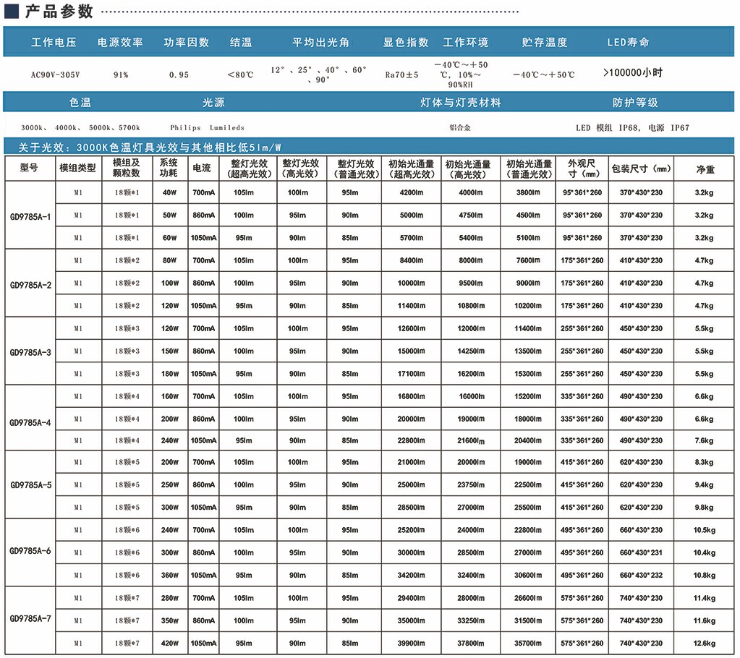Click the 150W power cell
This screenshot has height=658, width=740.
(169, 351)
